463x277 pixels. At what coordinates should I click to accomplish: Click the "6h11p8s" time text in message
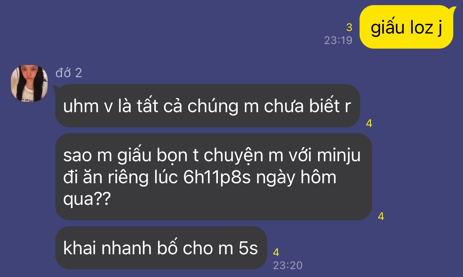[217, 177]
